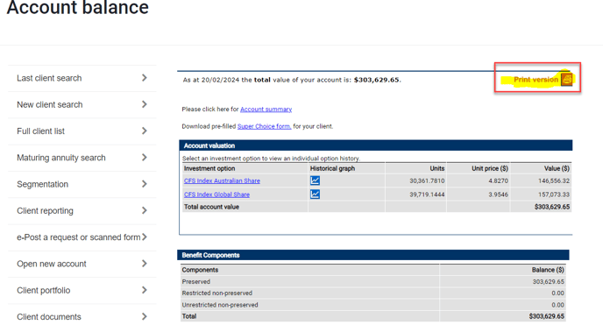
Task: Open New client search menu item
Action: point(82,104)
